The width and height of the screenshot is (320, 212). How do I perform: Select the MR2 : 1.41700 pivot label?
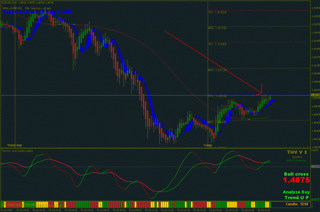coord(217,28)
